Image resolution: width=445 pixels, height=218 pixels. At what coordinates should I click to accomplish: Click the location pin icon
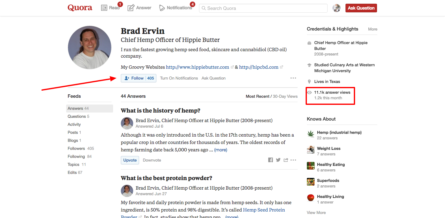point(309,82)
